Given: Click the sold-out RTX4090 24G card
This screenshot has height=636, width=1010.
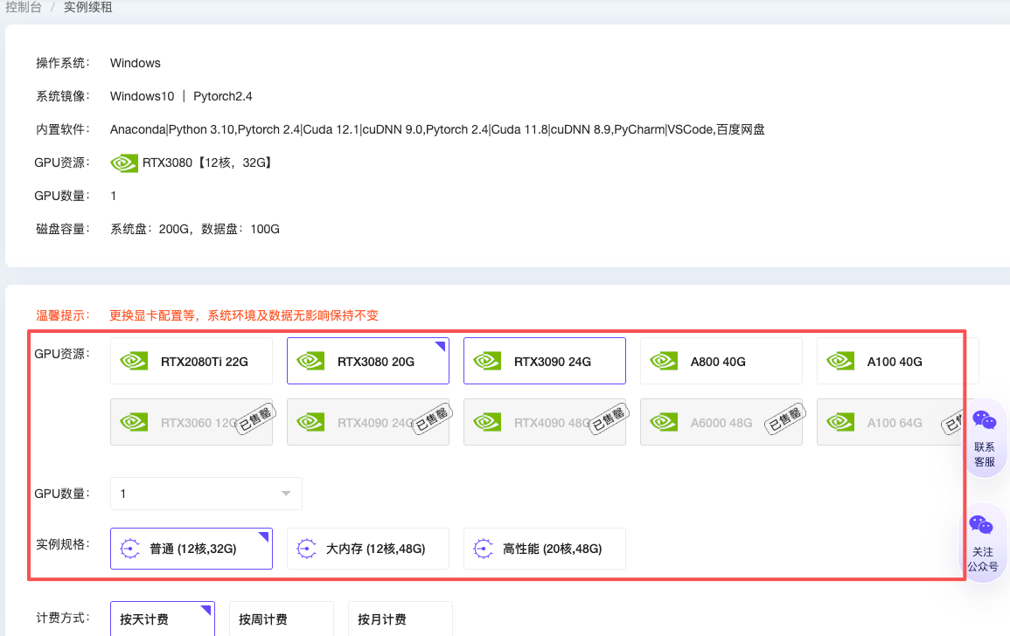Looking at the screenshot, I should point(367,422).
